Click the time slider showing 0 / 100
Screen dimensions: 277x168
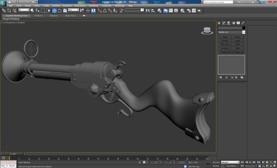click(13, 154)
